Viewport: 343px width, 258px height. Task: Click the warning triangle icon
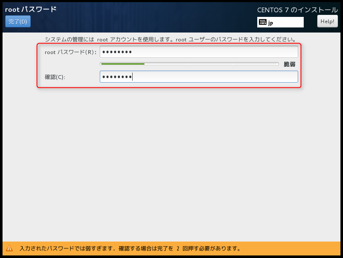point(9,248)
